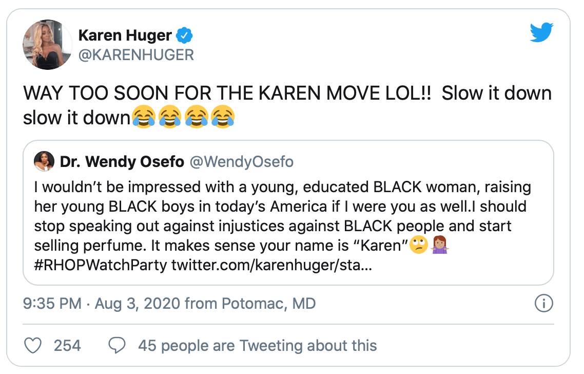
Task: Click the eye-roll emoji in quoted tweet
Action: pos(419,246)
